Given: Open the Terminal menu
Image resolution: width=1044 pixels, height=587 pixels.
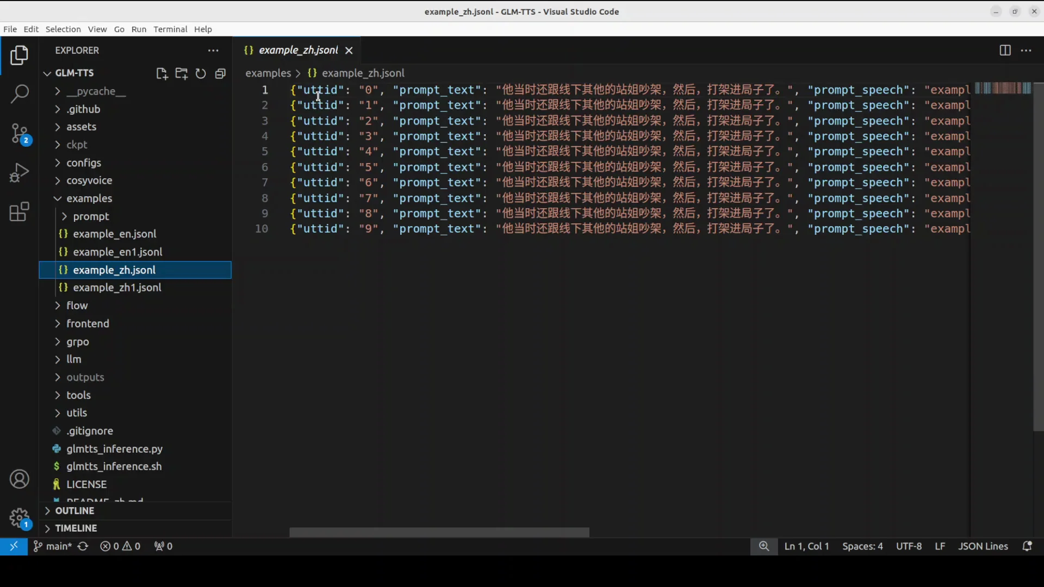Looking at the screenshot, I should [171, 29].
